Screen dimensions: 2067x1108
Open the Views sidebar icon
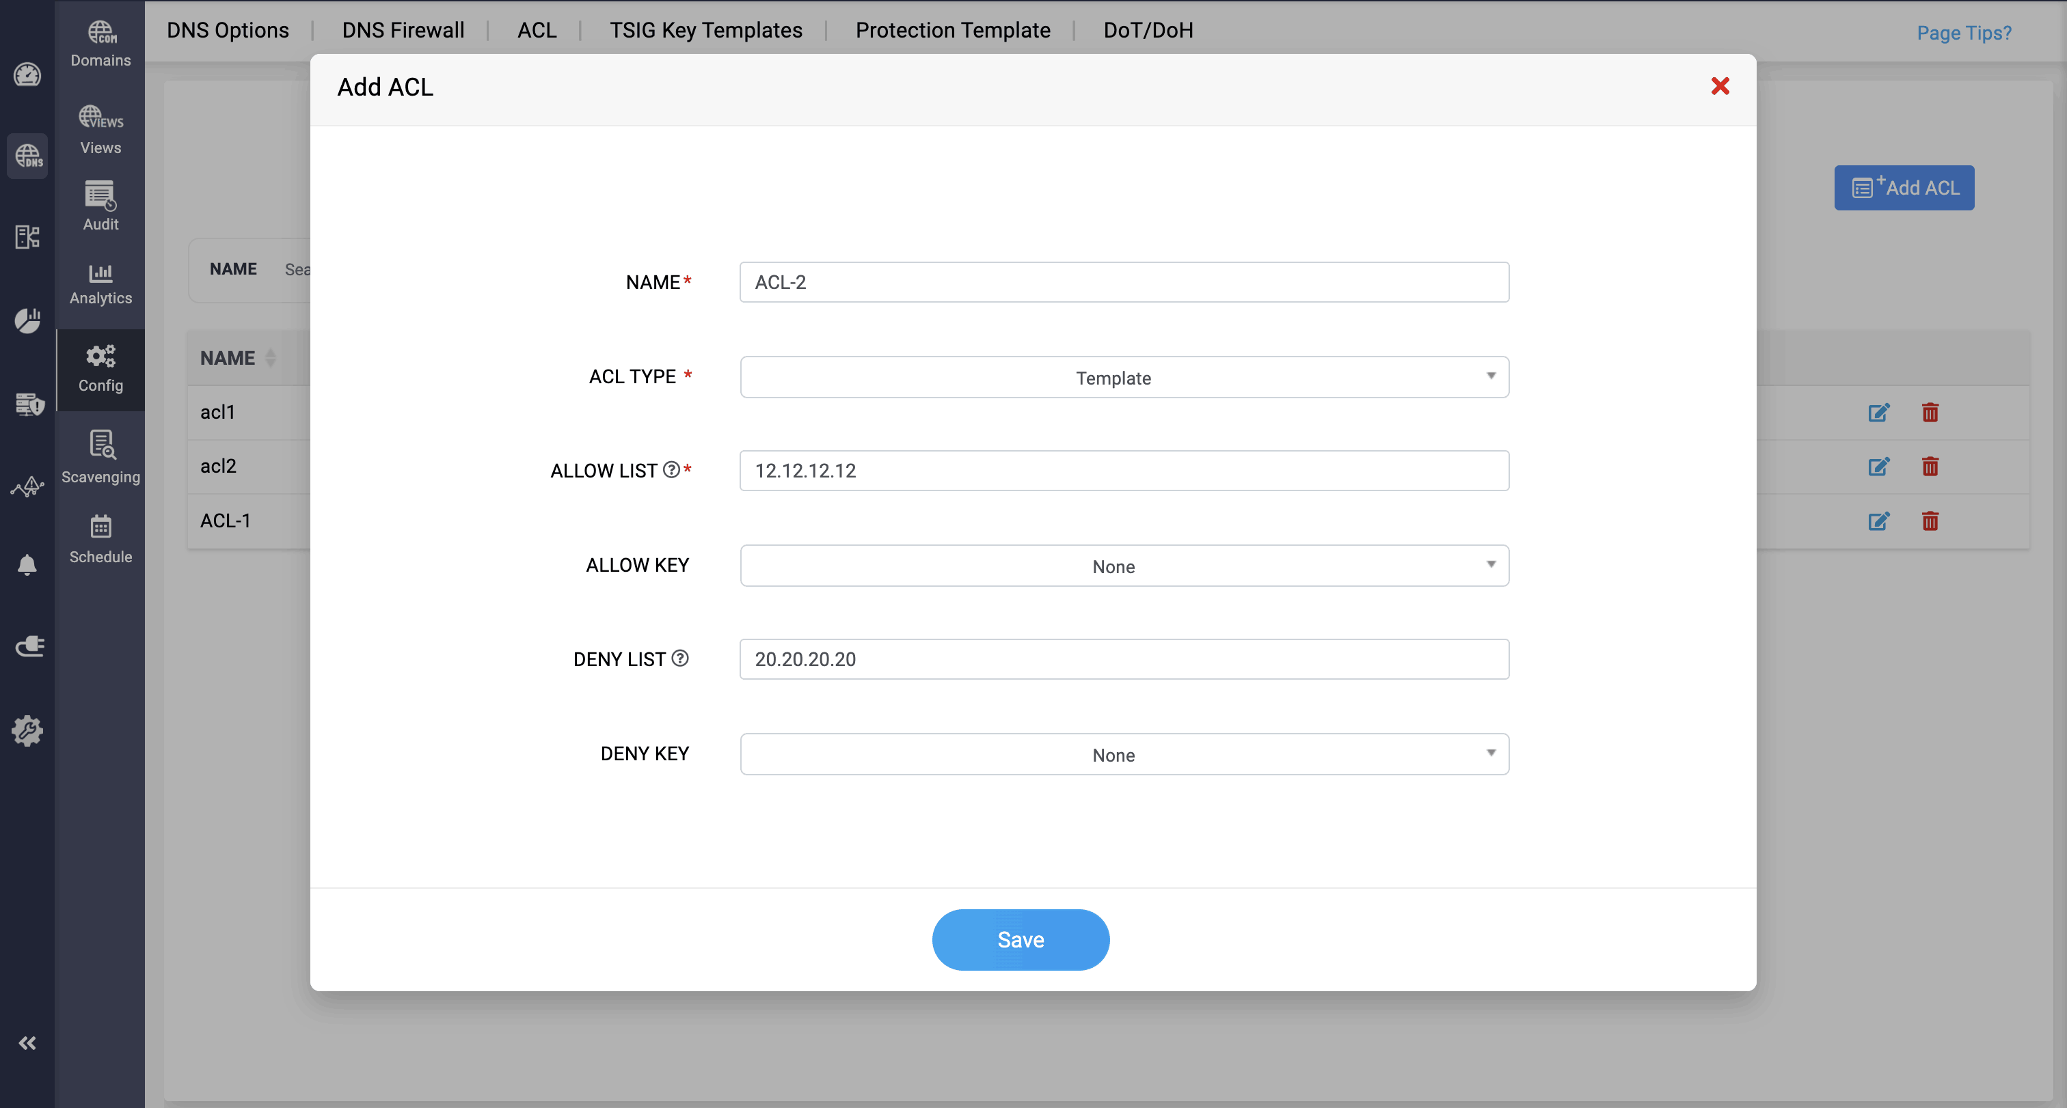click(100, 129)
